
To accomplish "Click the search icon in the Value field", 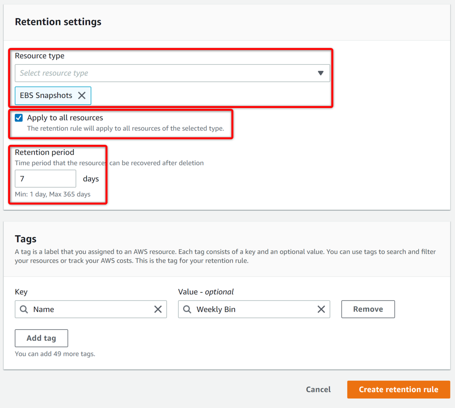I will (187, 309).
